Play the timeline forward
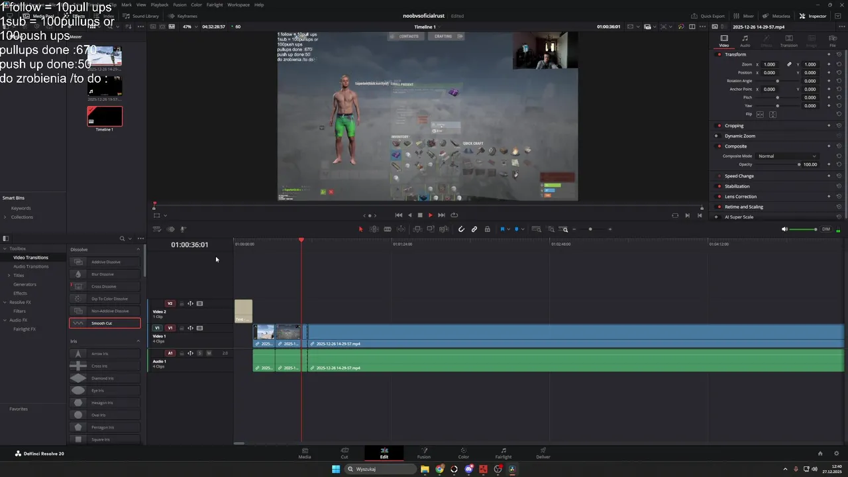The image size is (848, 477). click(x=430, y=215)
